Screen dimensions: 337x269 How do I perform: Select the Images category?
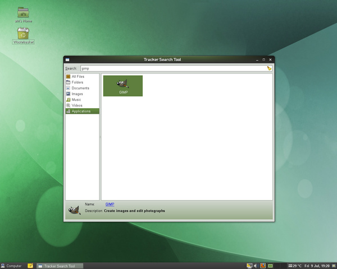83,94
